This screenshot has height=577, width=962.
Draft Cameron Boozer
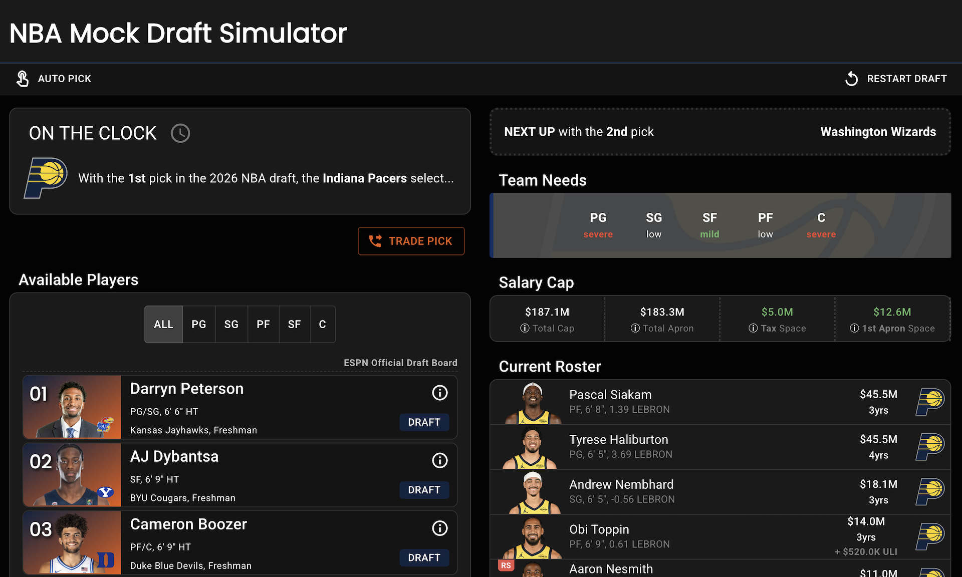(x=424, y=557)
